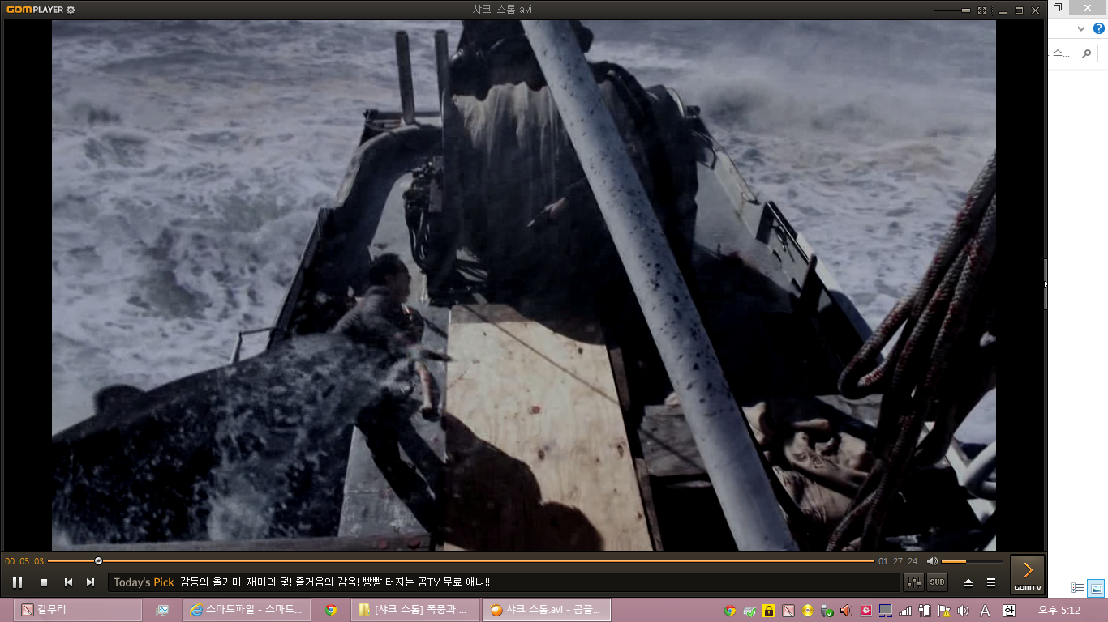The image size is (1108, 622).
Task: Click the blue help question mark icon
Action: 1099,28
